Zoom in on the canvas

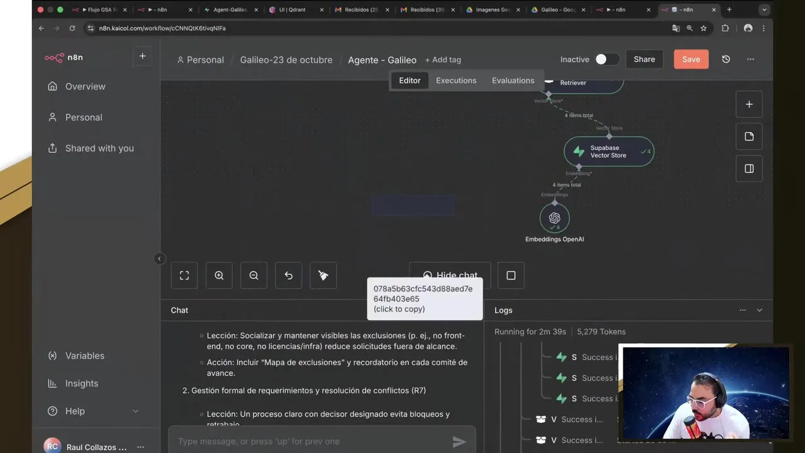(x=219, y=276)
